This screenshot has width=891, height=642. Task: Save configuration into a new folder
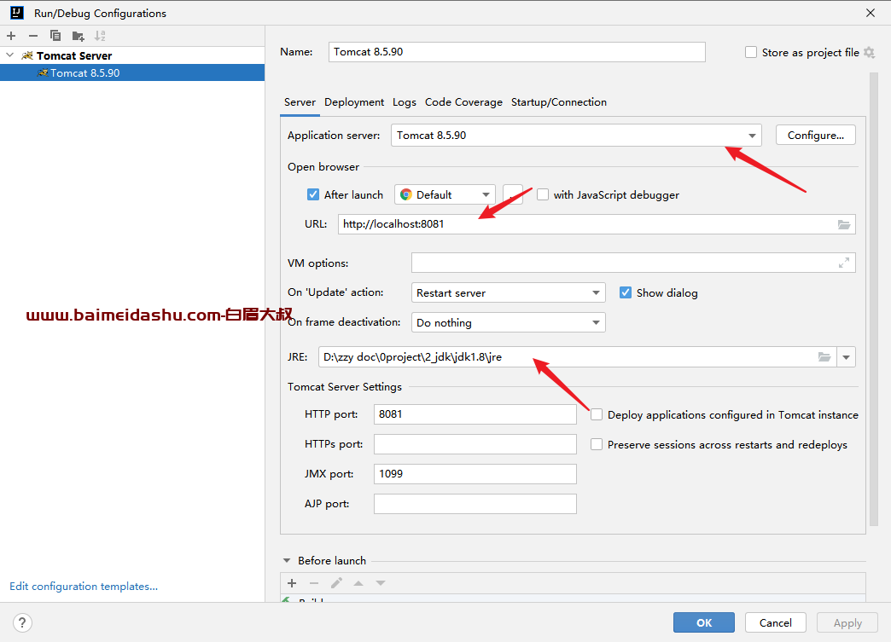tap(78, 37)
